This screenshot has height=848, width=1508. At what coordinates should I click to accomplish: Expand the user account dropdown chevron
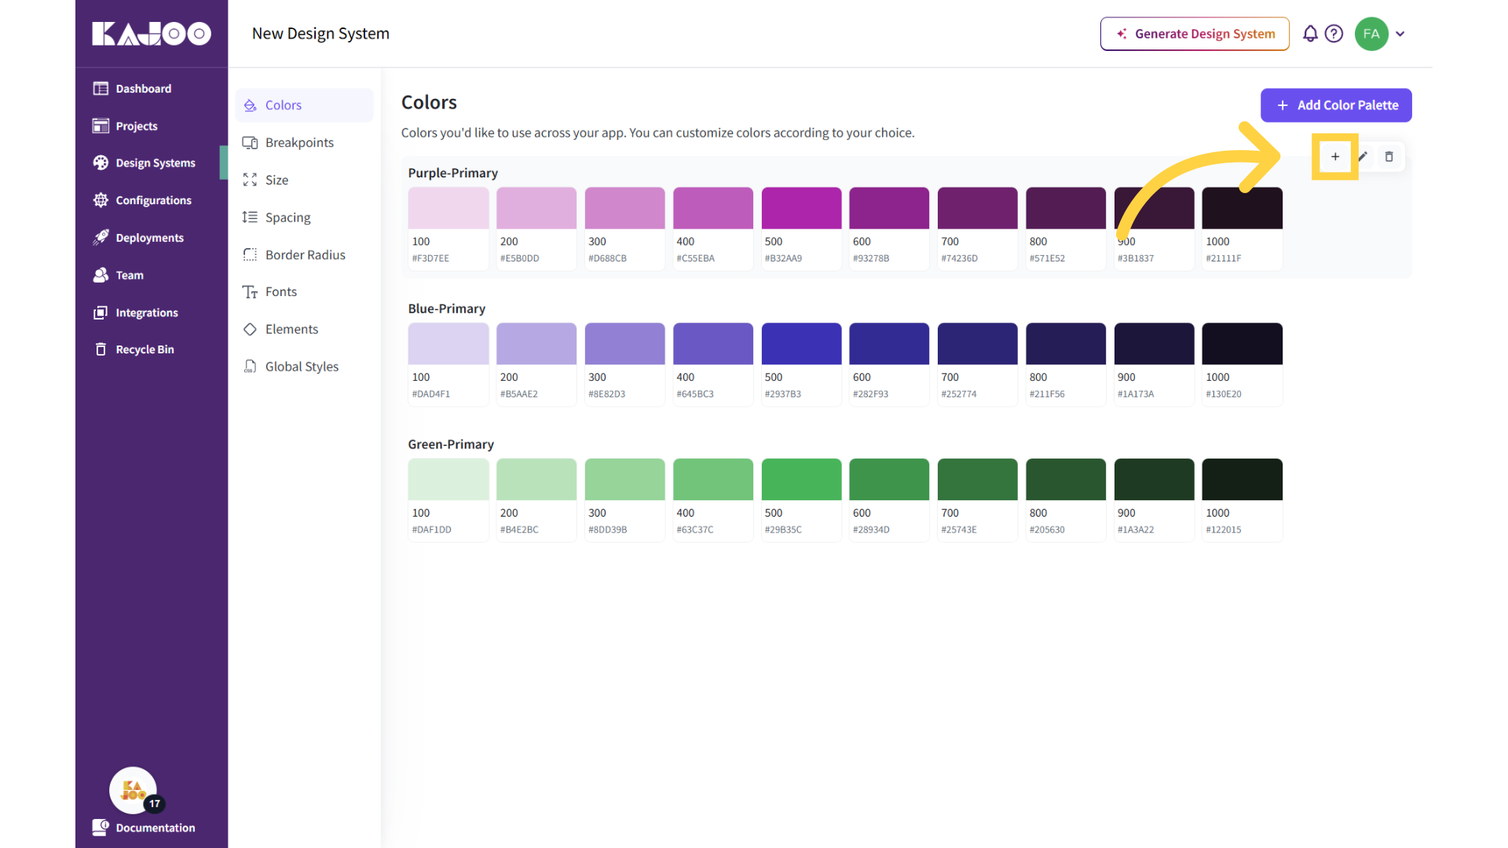1400,34
